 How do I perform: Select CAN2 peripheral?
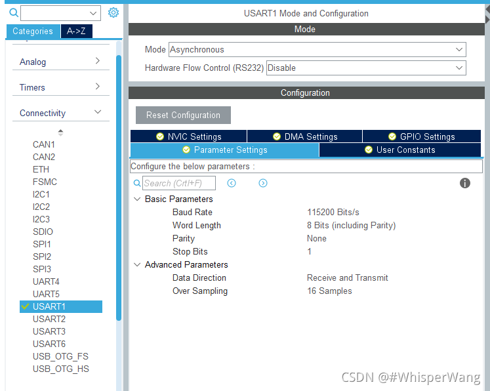click(x=44, y=157)
